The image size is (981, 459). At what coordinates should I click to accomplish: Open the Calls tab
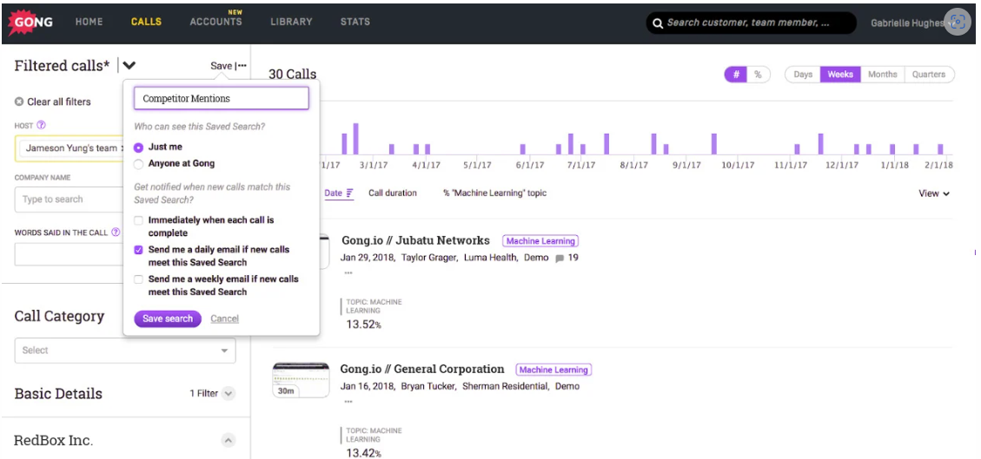[146, 21]
